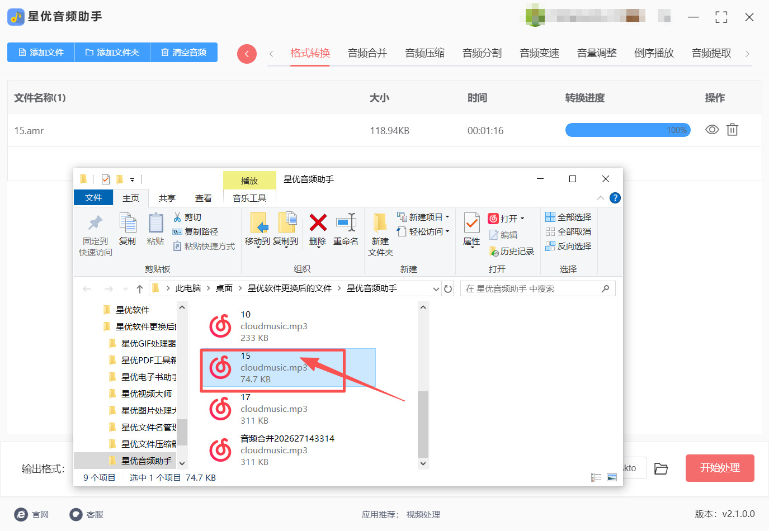This screenshot has height=531, width=769.
Task: Open the 音乐工具 ribbon tab
Action: [249, 198]
